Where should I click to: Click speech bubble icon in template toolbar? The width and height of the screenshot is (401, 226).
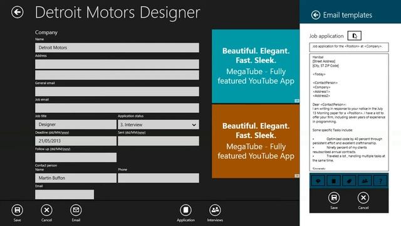tap(318, 181)
